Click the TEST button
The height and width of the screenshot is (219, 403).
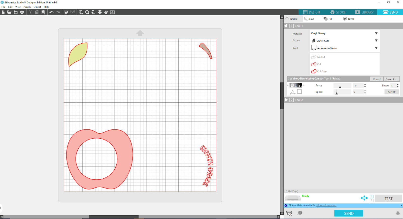pyautogui.click(x=388, y=199)
